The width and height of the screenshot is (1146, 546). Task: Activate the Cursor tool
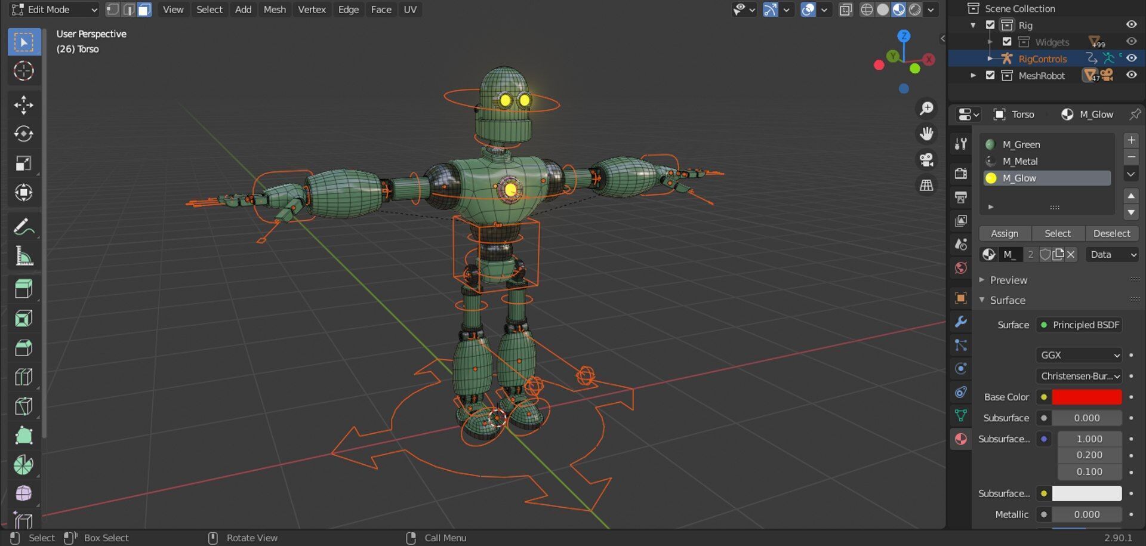24,71
